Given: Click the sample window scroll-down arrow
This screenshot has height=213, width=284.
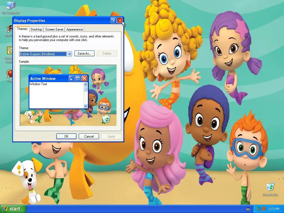Looking at the screenshot, I should [85, 106].
